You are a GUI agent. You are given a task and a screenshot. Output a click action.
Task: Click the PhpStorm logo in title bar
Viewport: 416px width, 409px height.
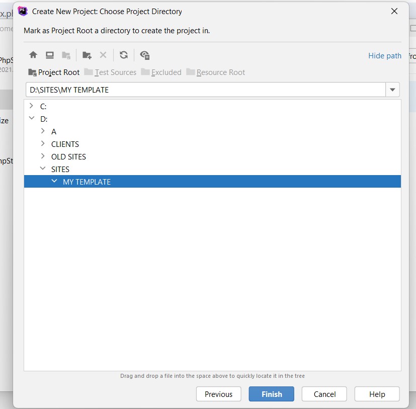click(x=23, y=11)
